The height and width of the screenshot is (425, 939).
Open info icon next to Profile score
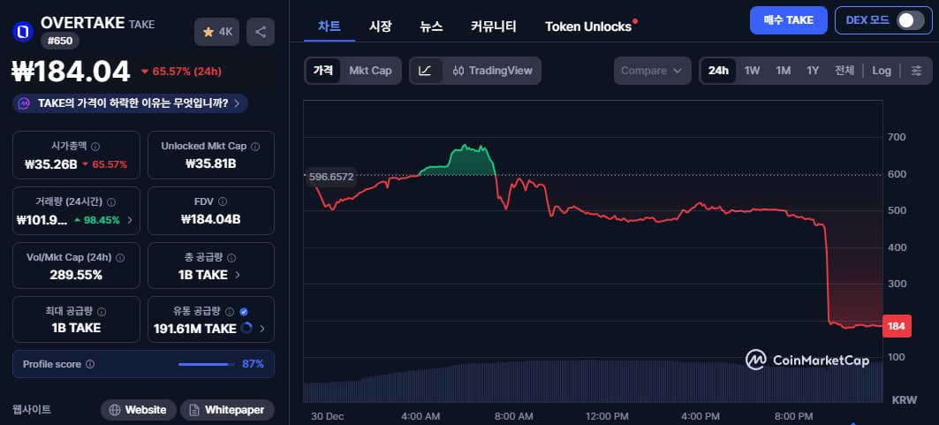pos(90,364)
